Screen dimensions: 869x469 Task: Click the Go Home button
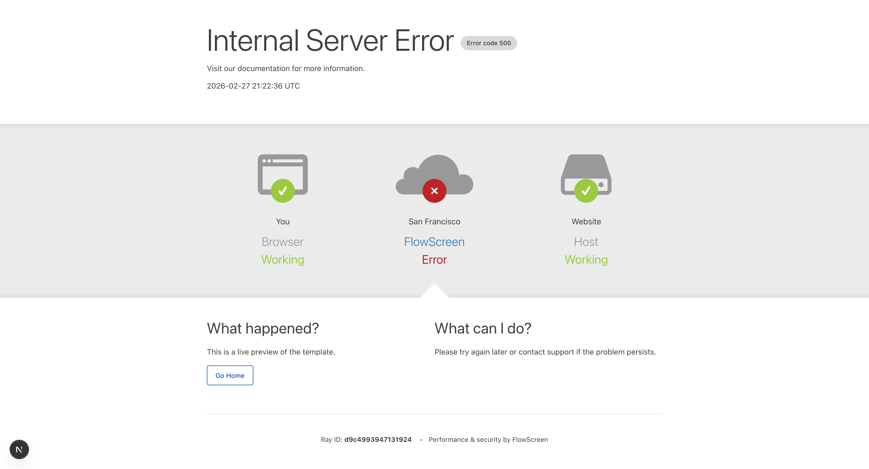tap(230, 375)
